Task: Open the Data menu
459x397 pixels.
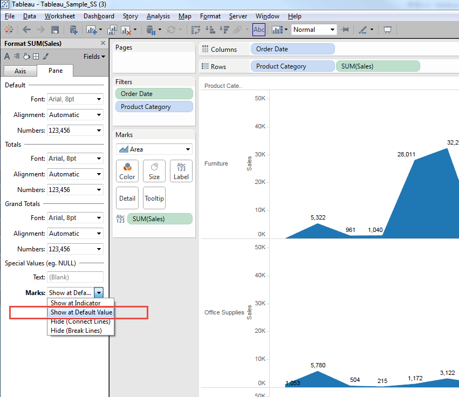Action: click(29, 16)
